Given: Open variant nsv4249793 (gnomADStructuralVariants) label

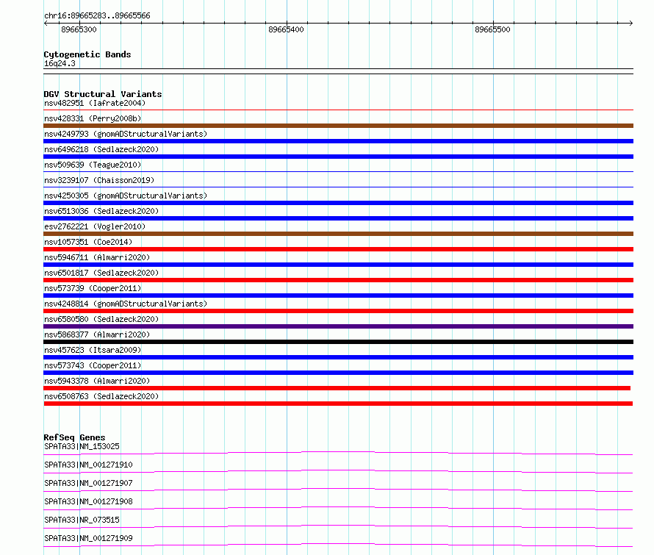Looking at the screenshot, I should (x=126, y=134).
